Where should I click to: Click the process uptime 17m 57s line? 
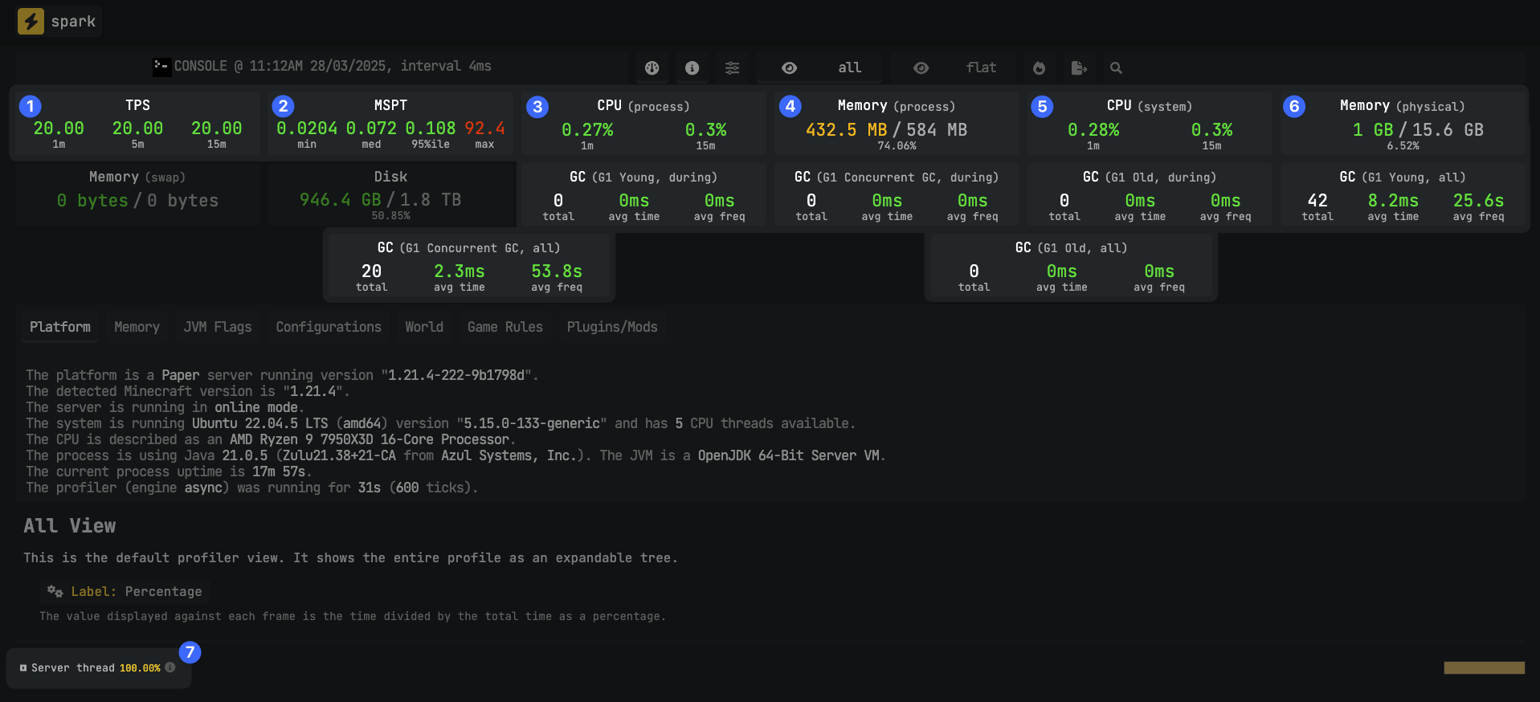[x=168, y=471]
